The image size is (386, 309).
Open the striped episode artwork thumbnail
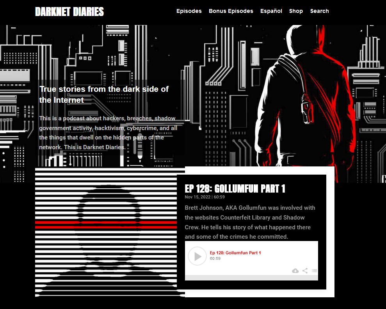point(106,232)
